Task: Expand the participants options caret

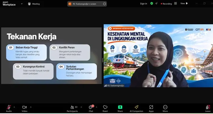Action: pyautogui.click(x=81, y=107)
